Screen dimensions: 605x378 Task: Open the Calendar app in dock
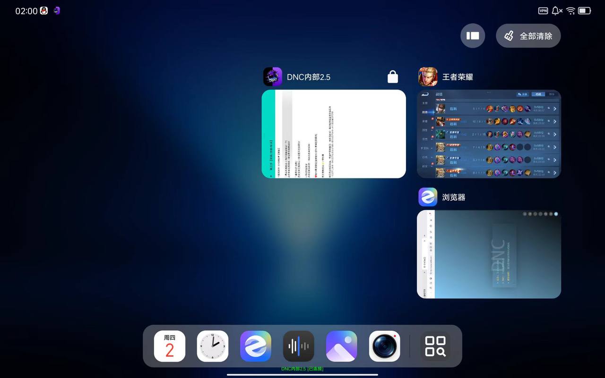(x=170, y=346)
